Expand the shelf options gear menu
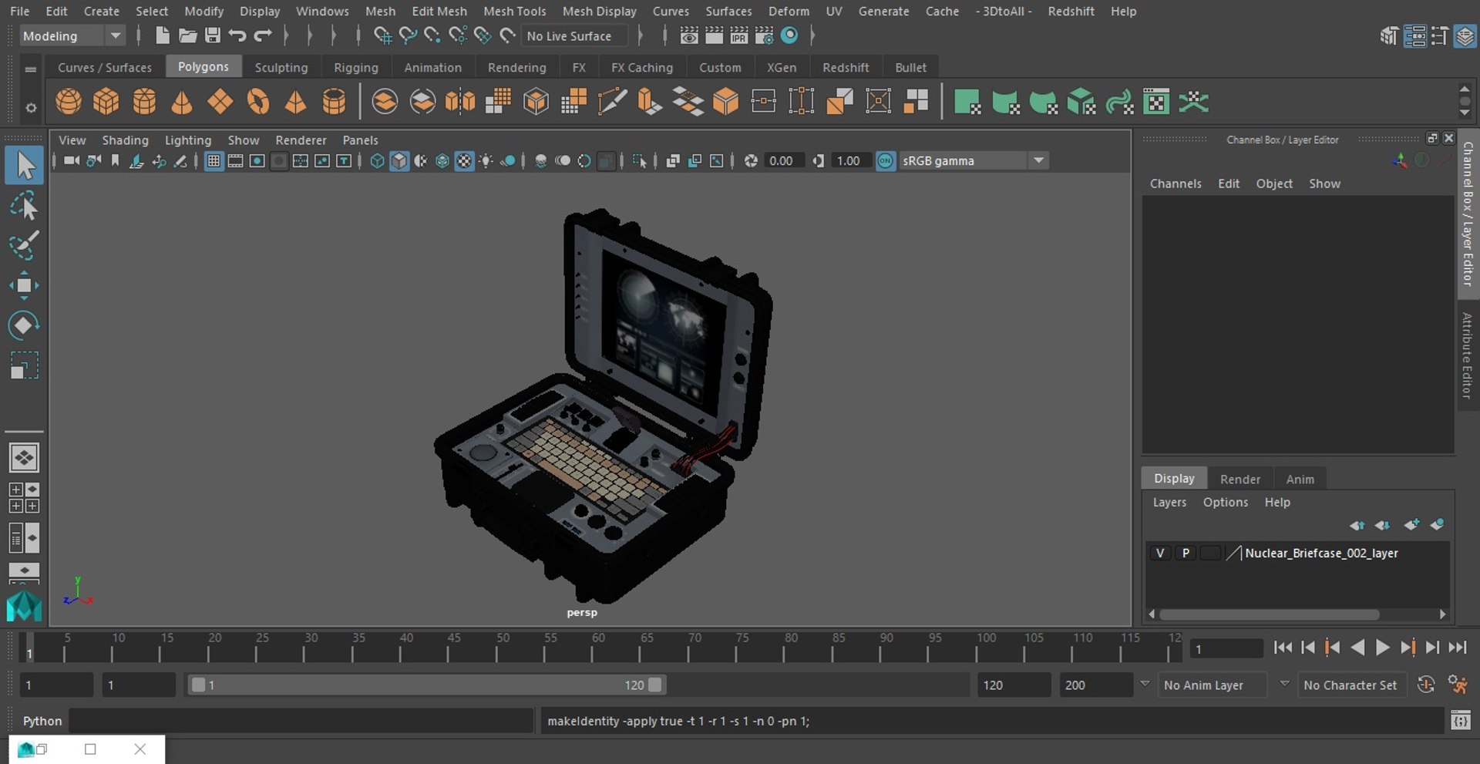This screenshot has width=1480, height=764. click(31, 108)
